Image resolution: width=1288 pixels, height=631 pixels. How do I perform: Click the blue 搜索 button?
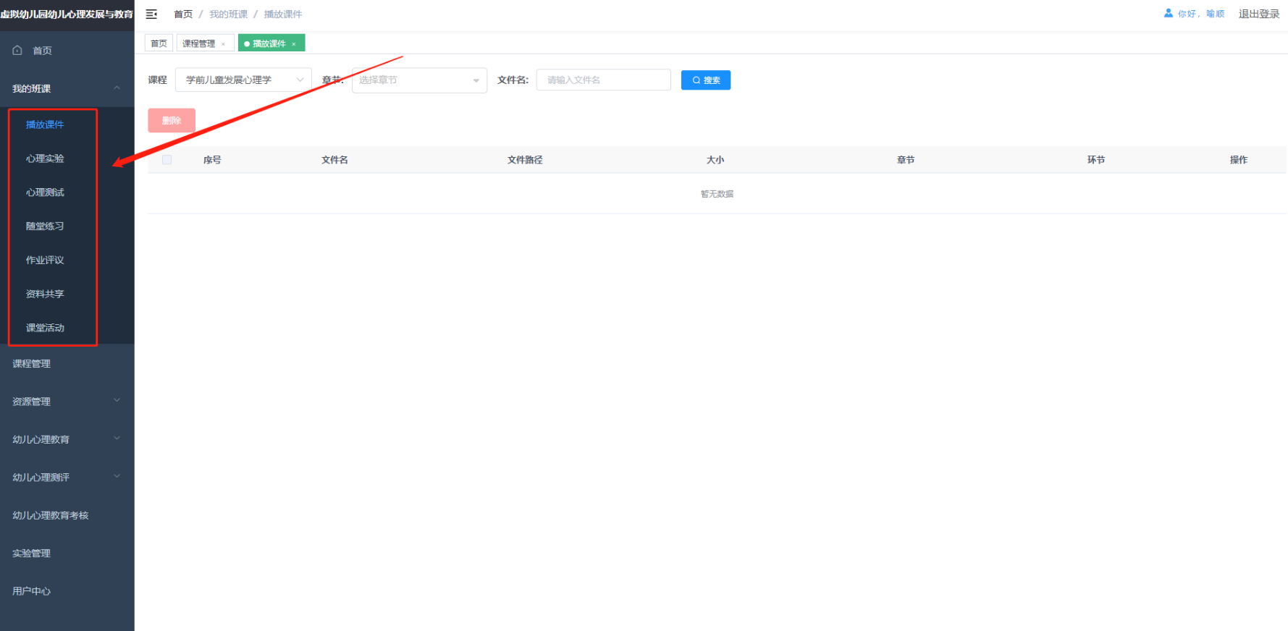pyautogui.click(x=705, y=80)
